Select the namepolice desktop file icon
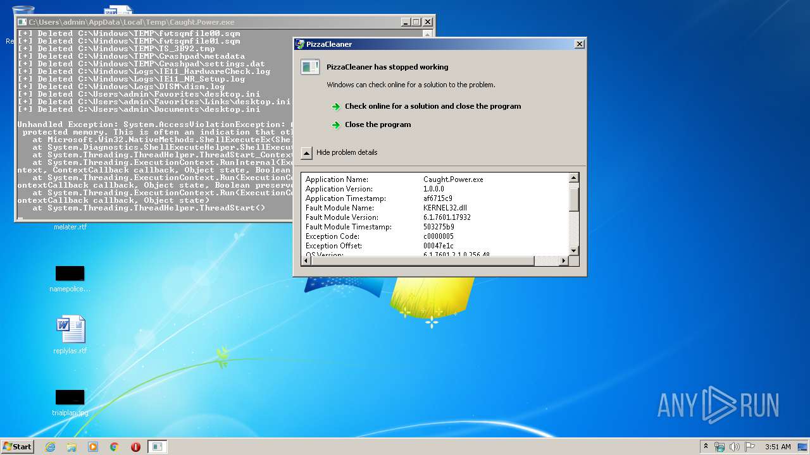Image resolution: width=810 pixels, height=455 pixels. coord(70,274)
